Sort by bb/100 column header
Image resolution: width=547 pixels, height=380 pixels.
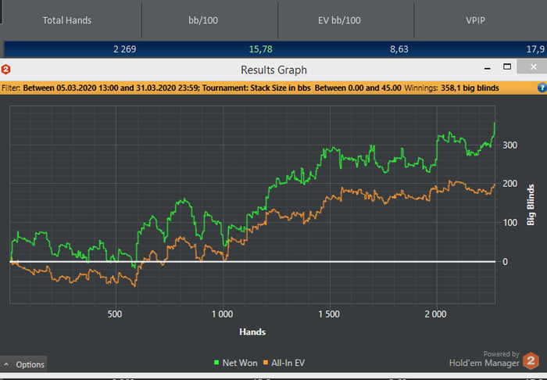point(203,20)
